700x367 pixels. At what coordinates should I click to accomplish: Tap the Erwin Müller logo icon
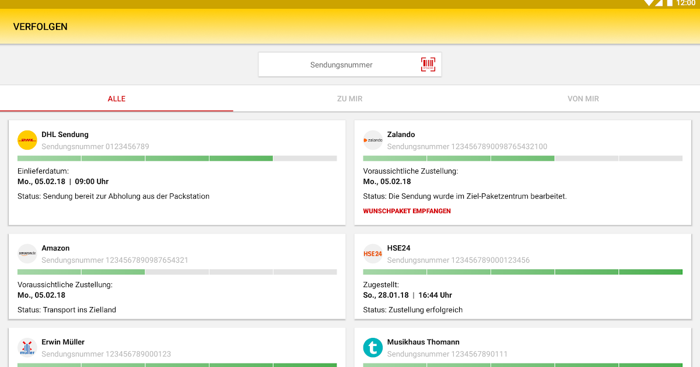tap(27, 348)
